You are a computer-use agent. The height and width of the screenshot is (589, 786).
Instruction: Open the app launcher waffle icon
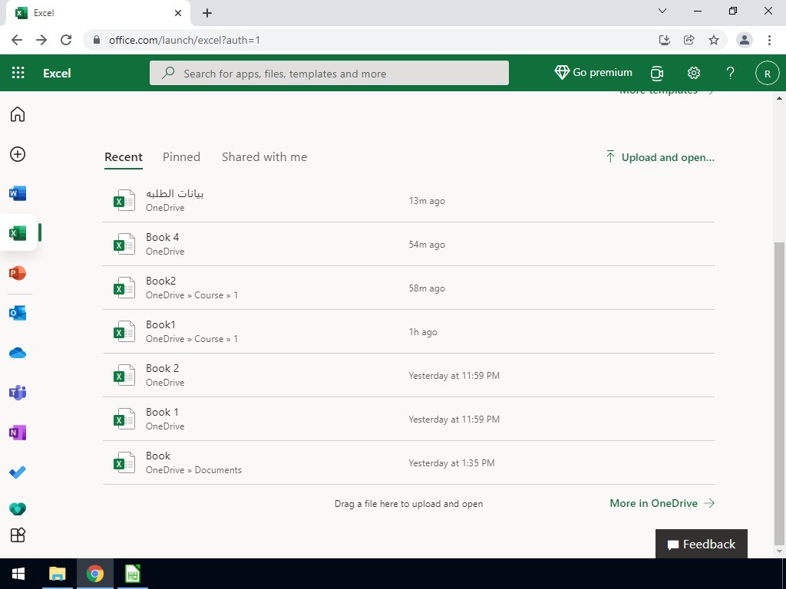pos(18,73)
